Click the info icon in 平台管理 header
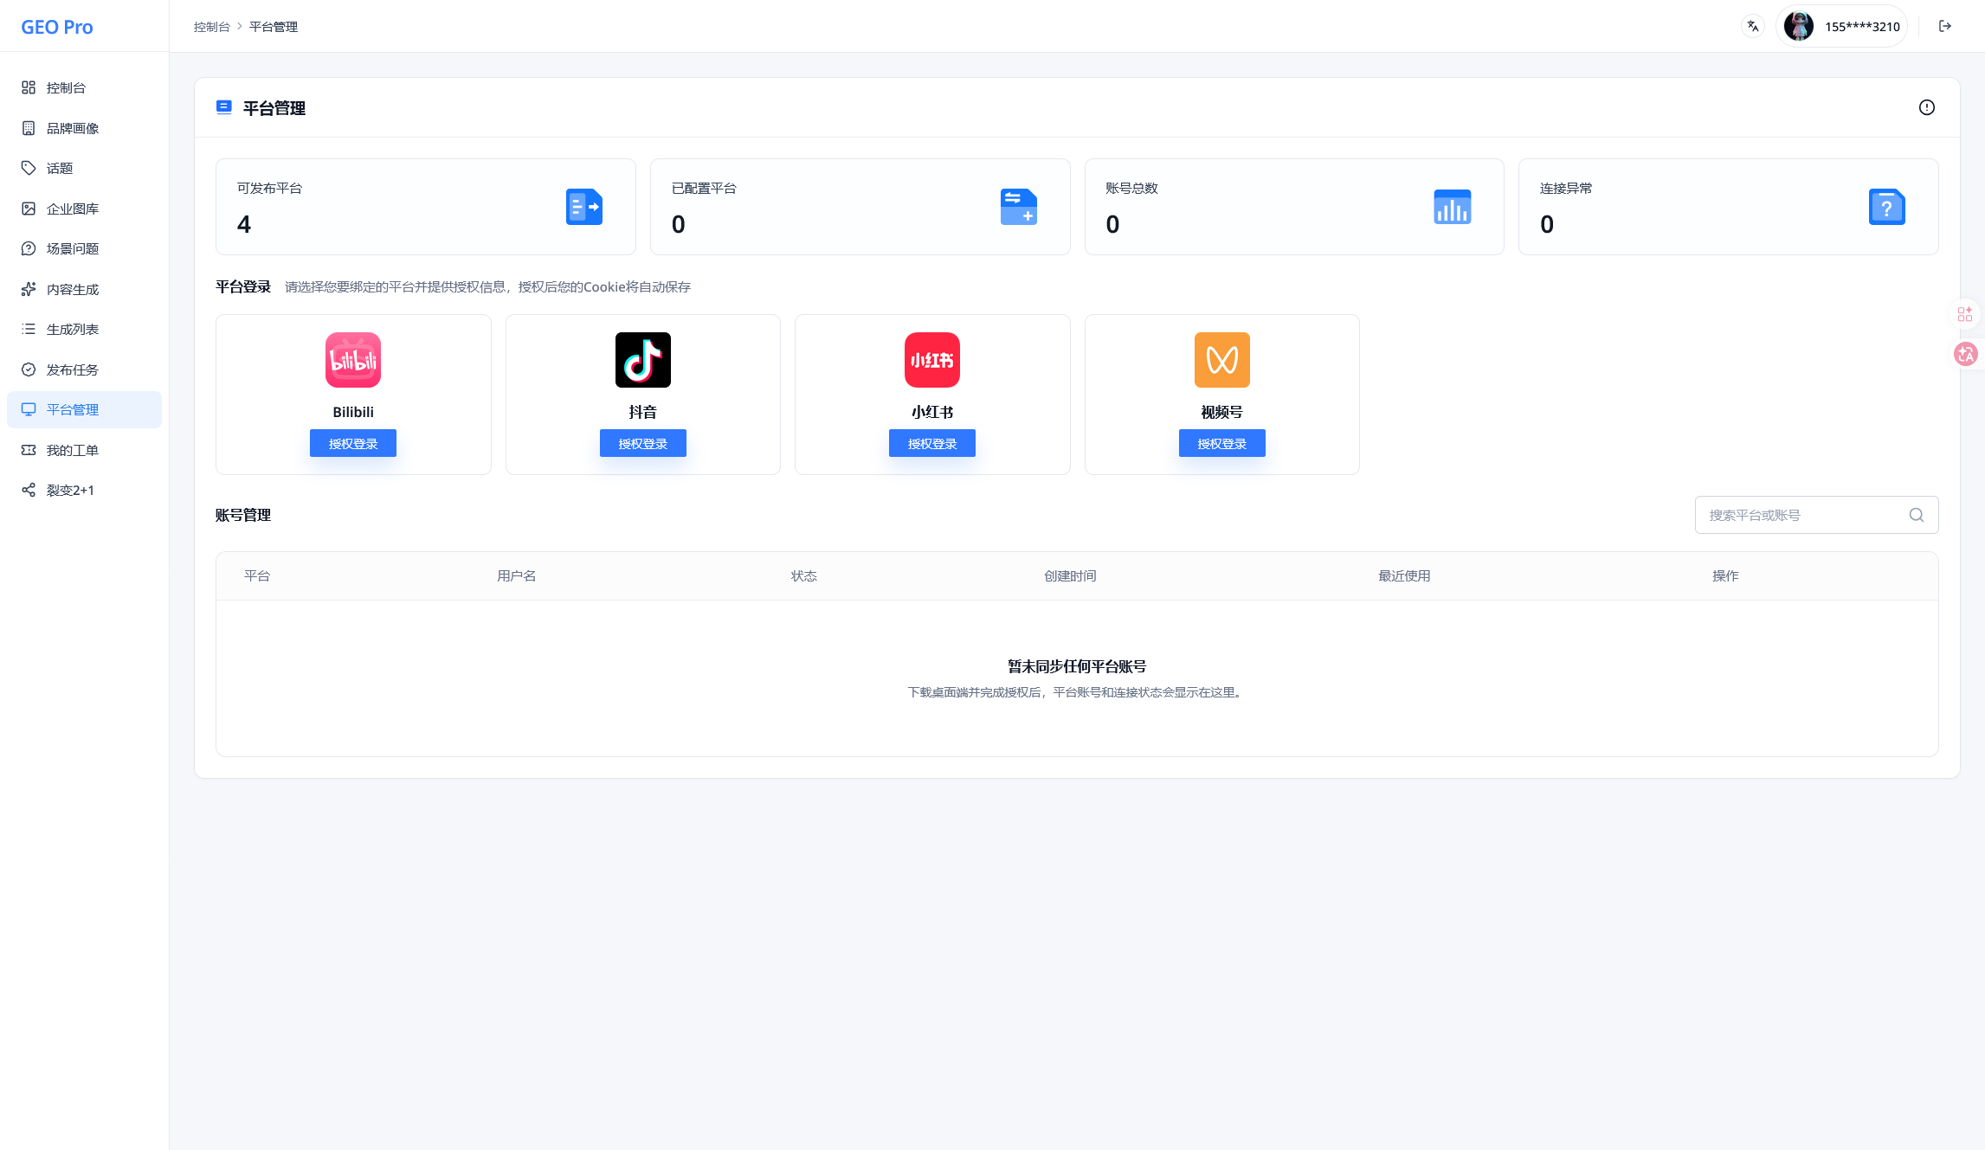The image size is (1985, 1150). pos(1926,107)
